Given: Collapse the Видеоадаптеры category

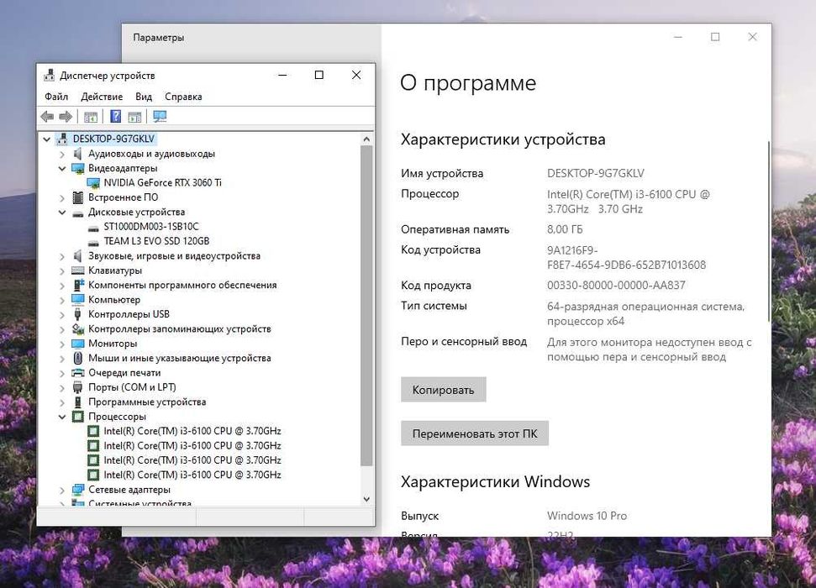Looking at the screenshot, I should point(62,168).
